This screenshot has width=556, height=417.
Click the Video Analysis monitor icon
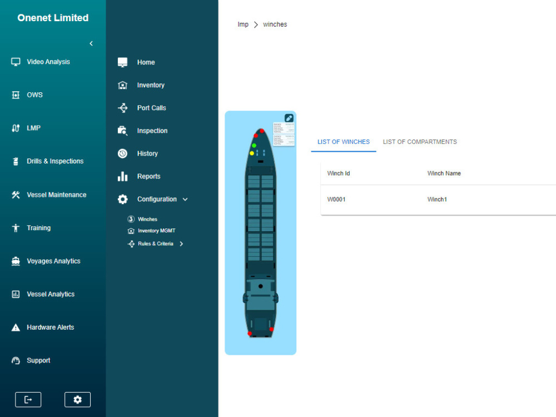pyautogui.click(x=16, y=62)
